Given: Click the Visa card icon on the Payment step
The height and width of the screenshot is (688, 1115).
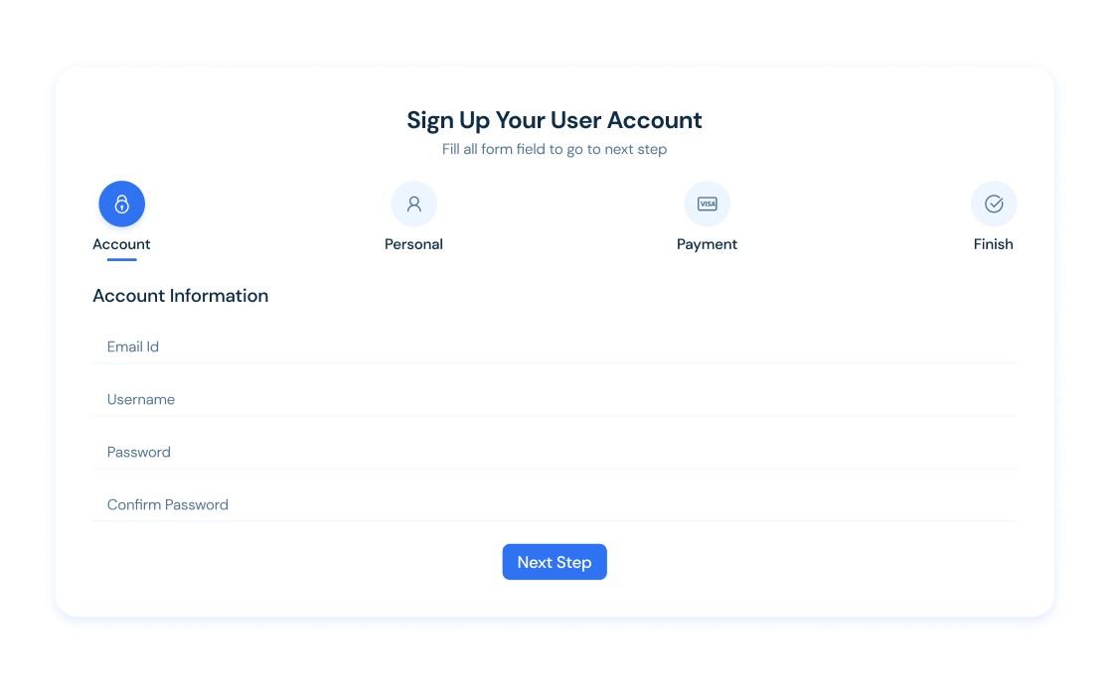Looking at the screenshot, I should click(707, 204).
